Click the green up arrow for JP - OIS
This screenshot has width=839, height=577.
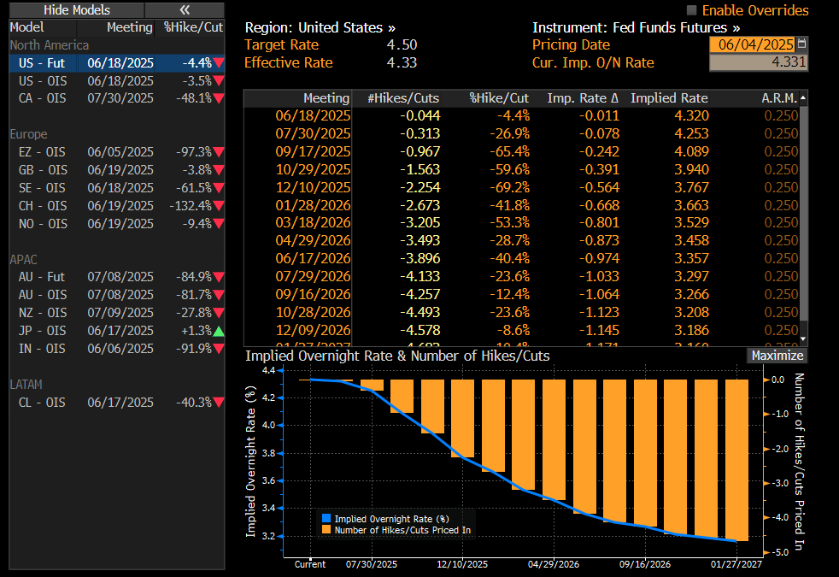(219, 331)
